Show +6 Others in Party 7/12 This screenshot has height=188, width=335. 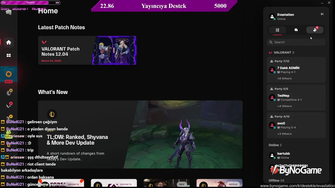284,78
